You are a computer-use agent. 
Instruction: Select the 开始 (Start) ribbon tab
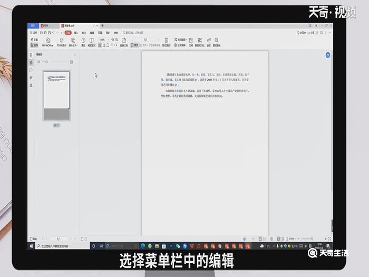(x=68, y=33)
